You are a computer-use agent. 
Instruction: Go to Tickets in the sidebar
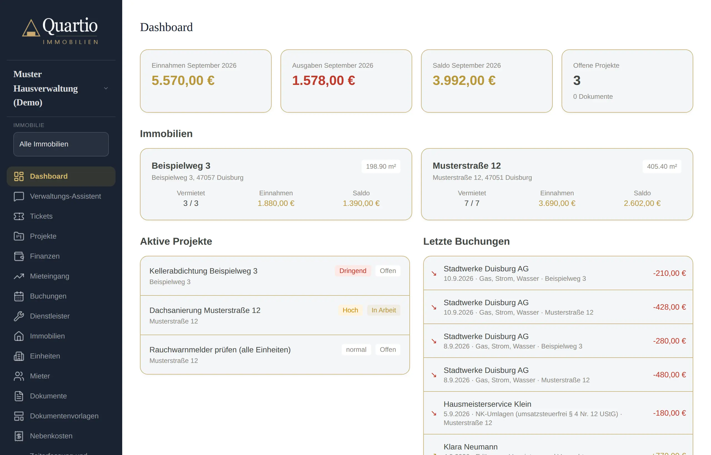coord(61,216)
